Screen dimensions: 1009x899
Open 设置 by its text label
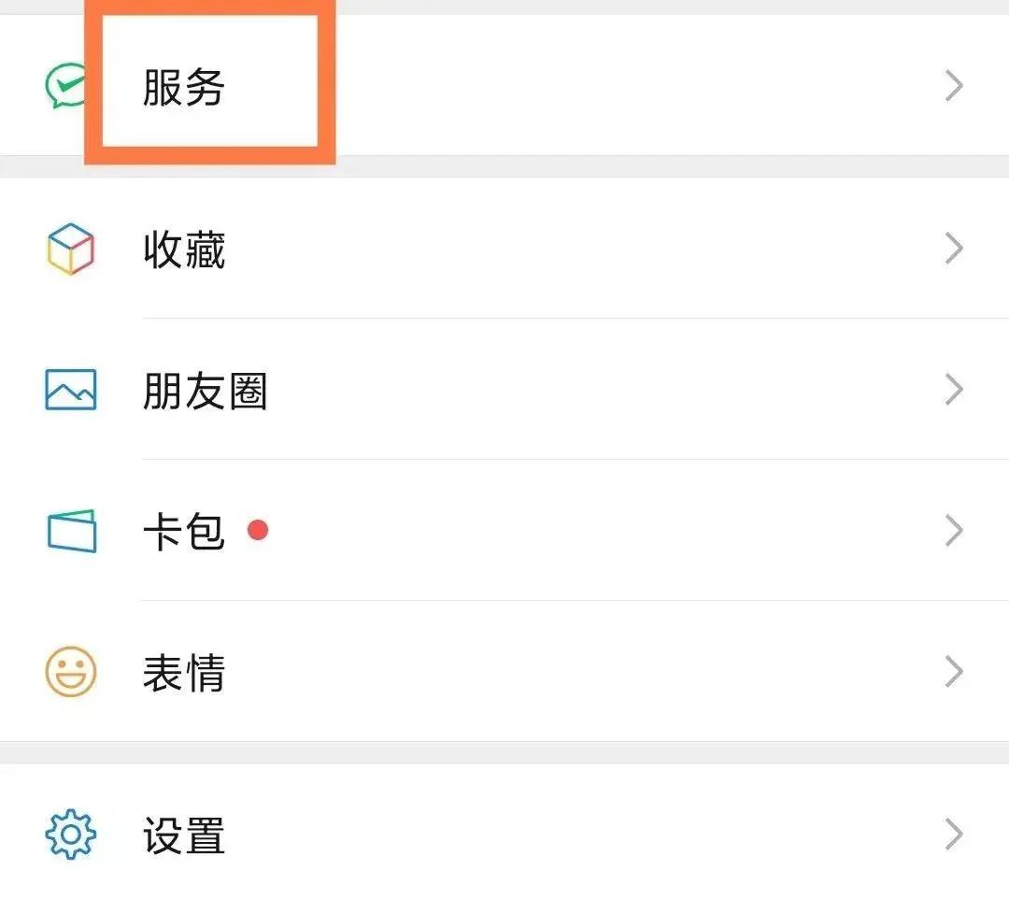point(184,835)
